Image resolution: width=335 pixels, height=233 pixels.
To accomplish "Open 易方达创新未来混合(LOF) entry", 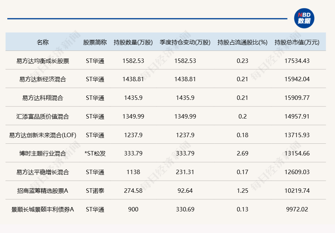I will [42, 135].
